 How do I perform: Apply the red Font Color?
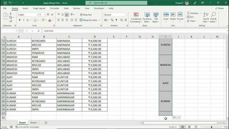click(50, 20)
